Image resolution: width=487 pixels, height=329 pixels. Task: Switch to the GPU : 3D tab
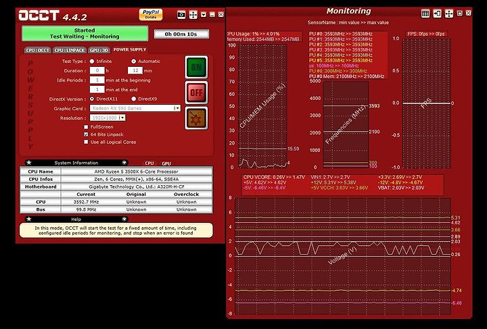tap(99, 50)
